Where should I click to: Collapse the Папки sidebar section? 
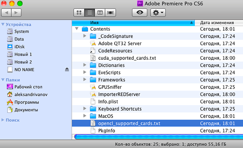3,80
